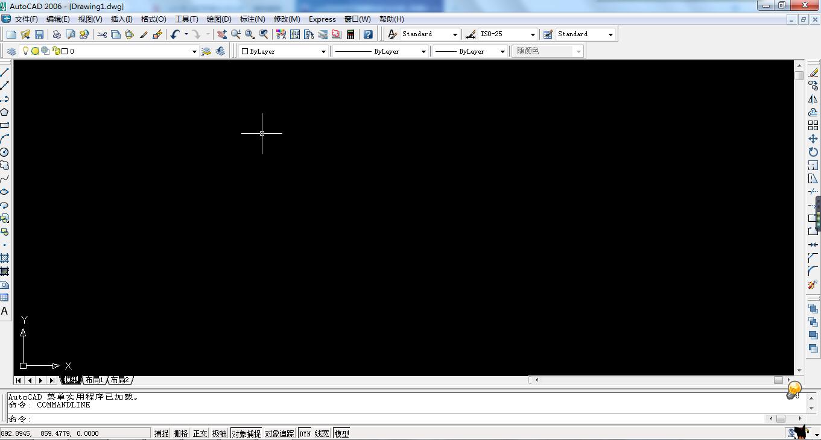Toggle 模型 model space button in status bar

point(342,433)
